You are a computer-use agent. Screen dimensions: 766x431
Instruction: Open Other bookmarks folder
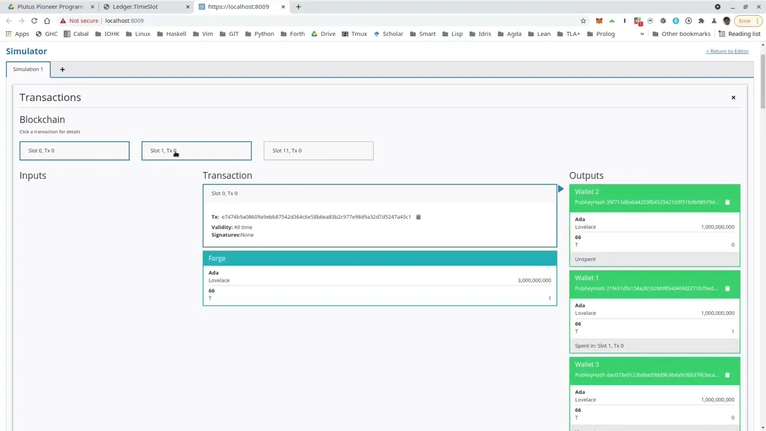pyautogui.click(x=681, y=34)
